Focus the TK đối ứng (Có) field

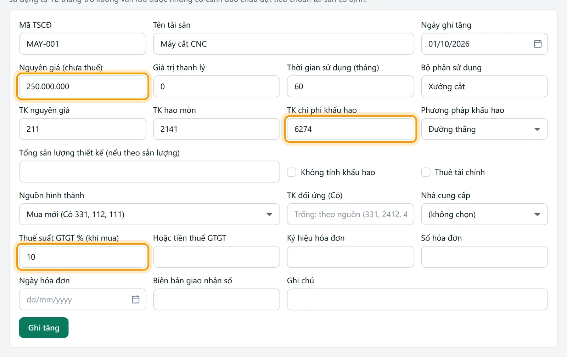pos(350,214)
